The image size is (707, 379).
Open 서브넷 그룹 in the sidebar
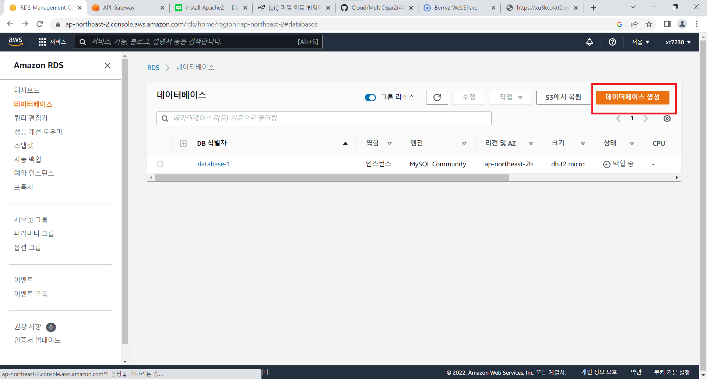coord(31,220)
